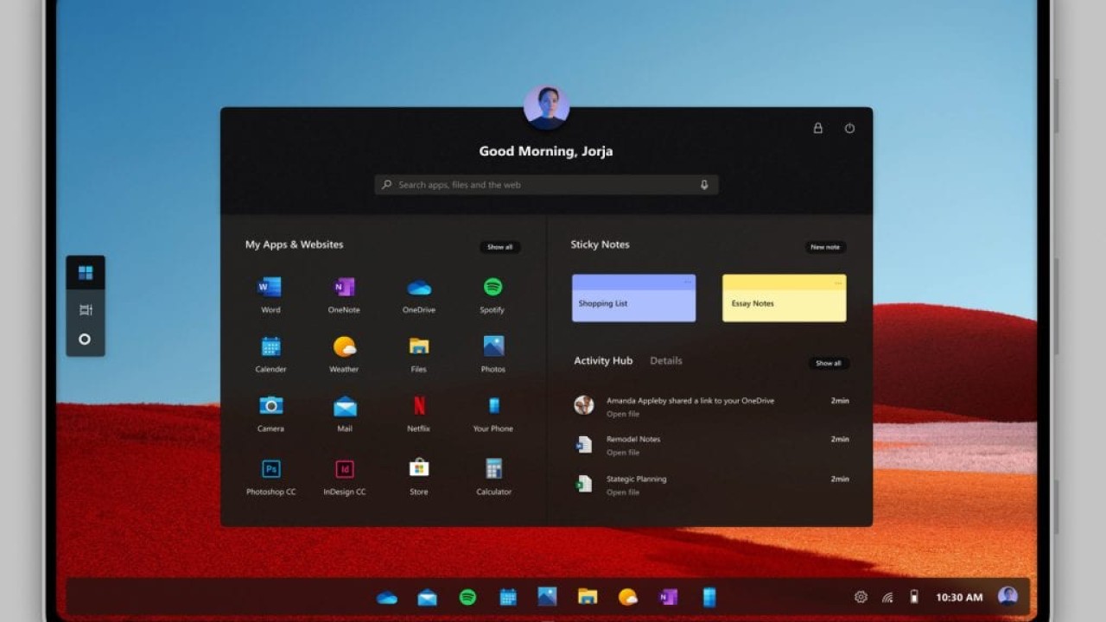
Task: Open file link under Remodel Notes
Action: click(622, 453)
